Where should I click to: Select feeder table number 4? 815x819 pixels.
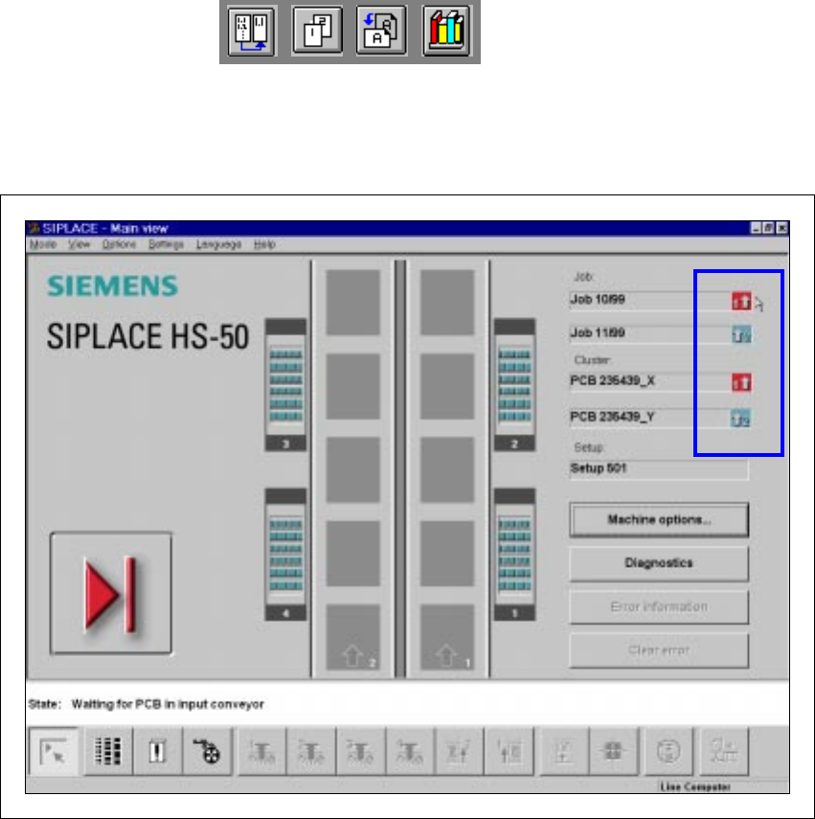(x=285, y=555)
